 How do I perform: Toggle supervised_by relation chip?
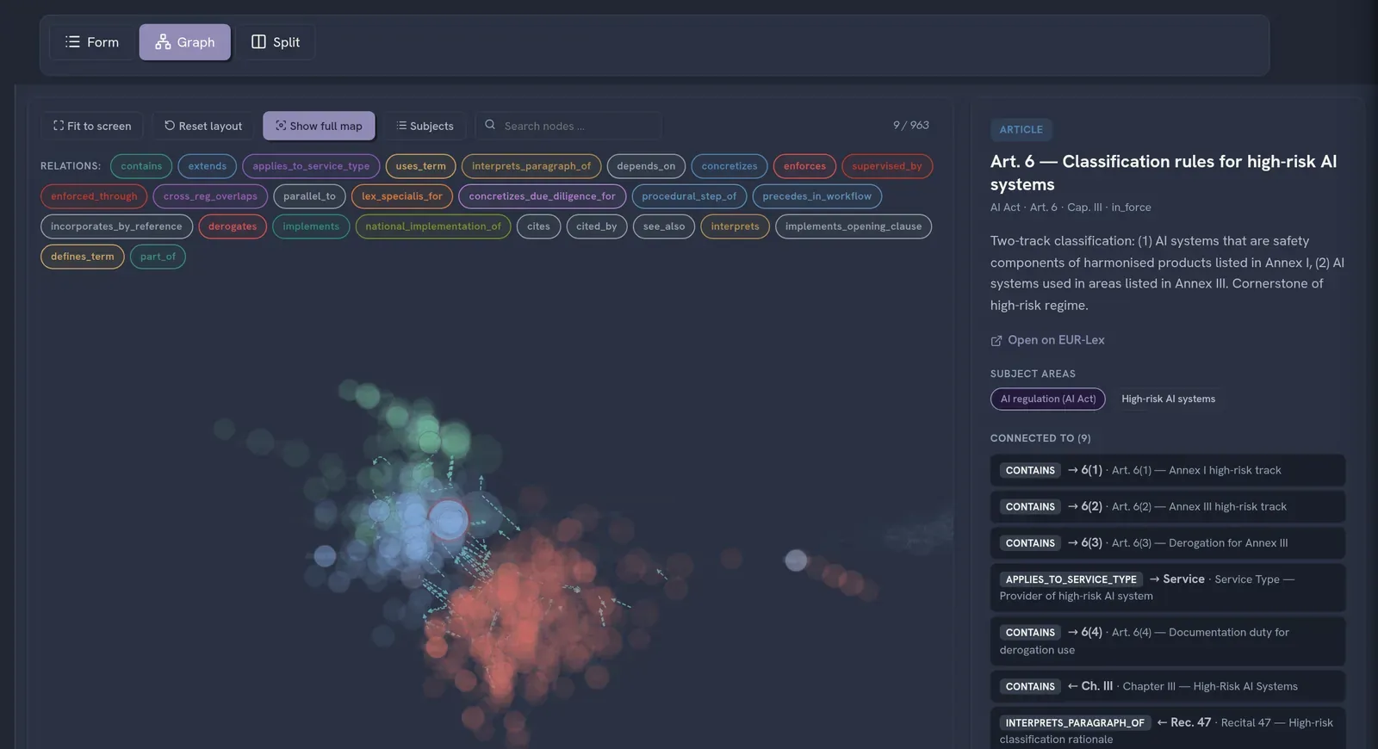pos(887,166)
